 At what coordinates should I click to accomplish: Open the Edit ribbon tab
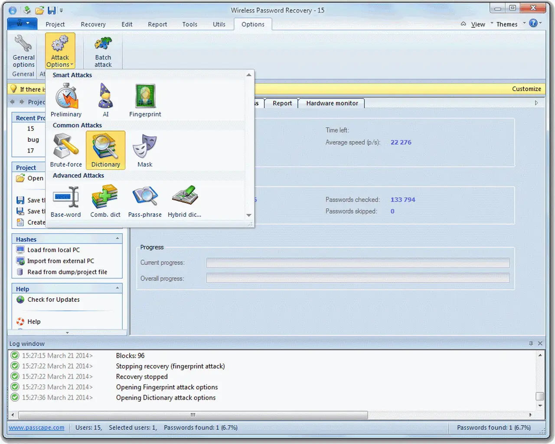pos(127,24)
